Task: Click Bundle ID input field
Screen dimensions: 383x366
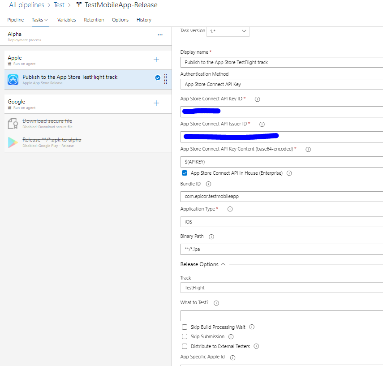Action: click(x=282, y=196)
